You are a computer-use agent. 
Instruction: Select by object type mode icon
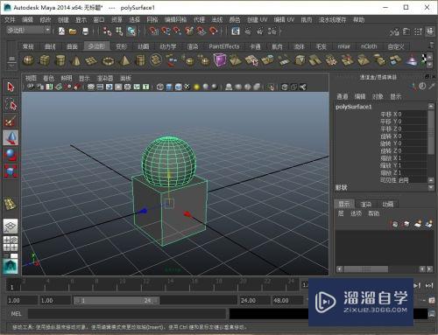[x=119, y=31]
